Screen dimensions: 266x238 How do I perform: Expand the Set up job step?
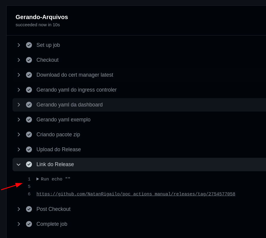(19, 45)
